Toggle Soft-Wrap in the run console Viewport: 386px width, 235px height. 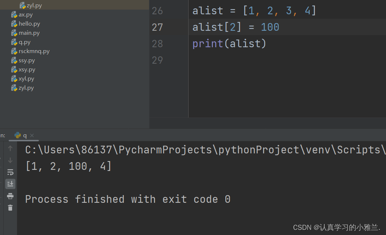(10, 172)
